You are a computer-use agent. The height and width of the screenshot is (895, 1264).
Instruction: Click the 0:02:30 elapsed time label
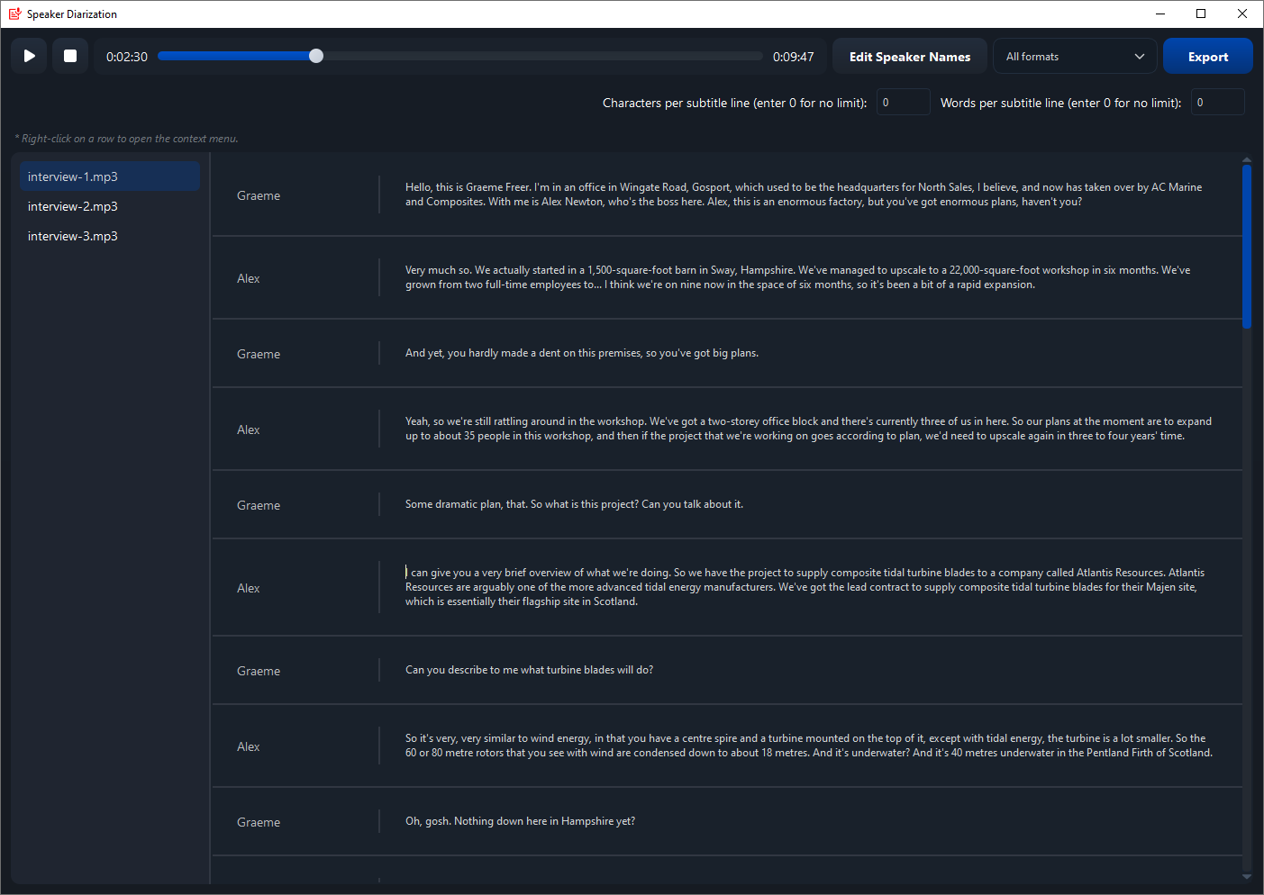click(126, 56)
